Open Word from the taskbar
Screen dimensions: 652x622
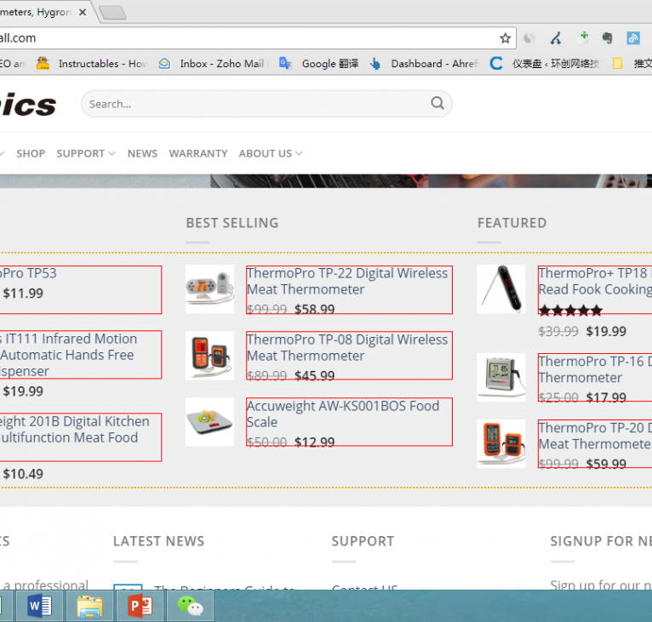pyautogui.click(x=40, y=606)
